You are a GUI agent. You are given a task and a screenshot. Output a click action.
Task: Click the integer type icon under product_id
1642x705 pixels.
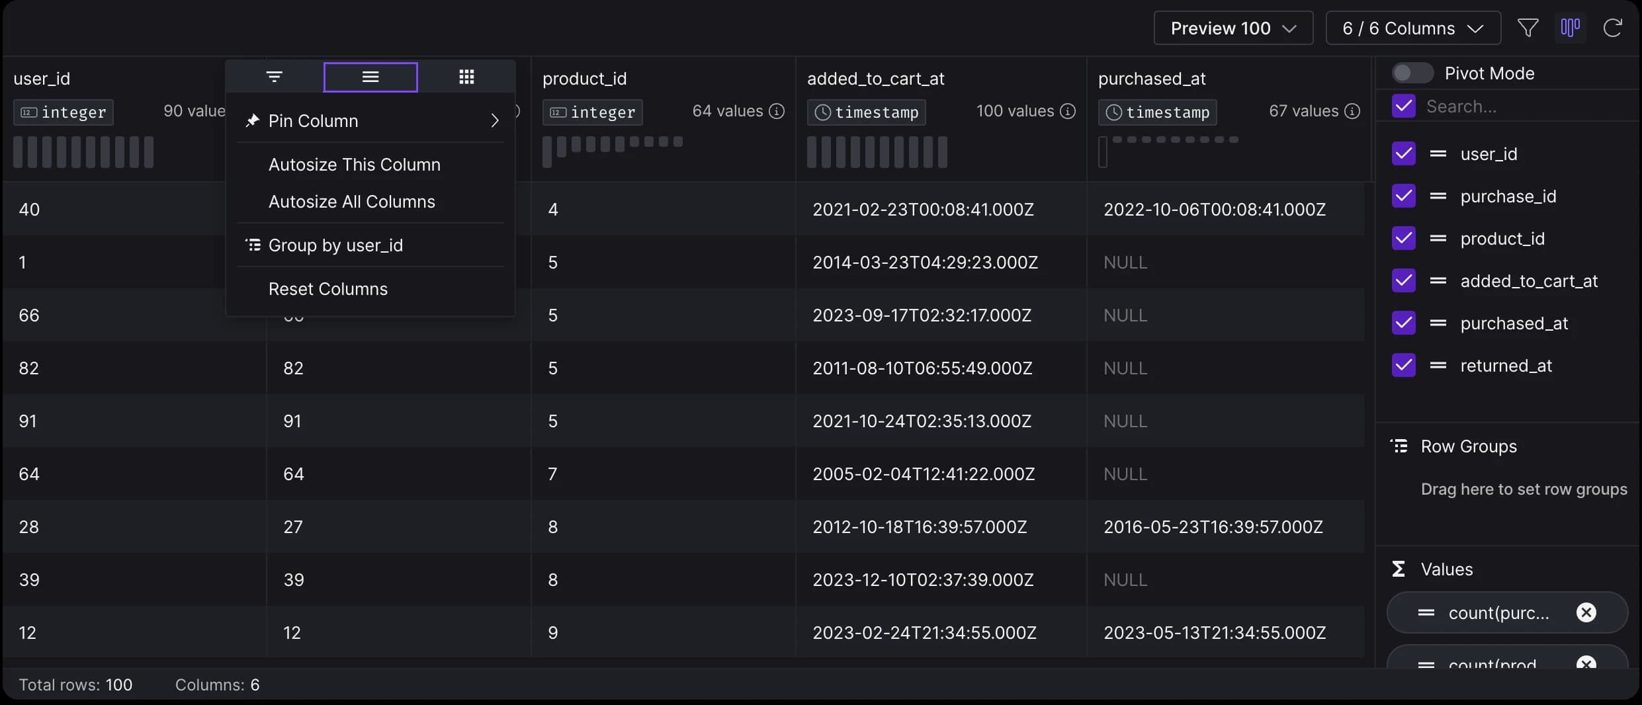[x=558, y=112]
